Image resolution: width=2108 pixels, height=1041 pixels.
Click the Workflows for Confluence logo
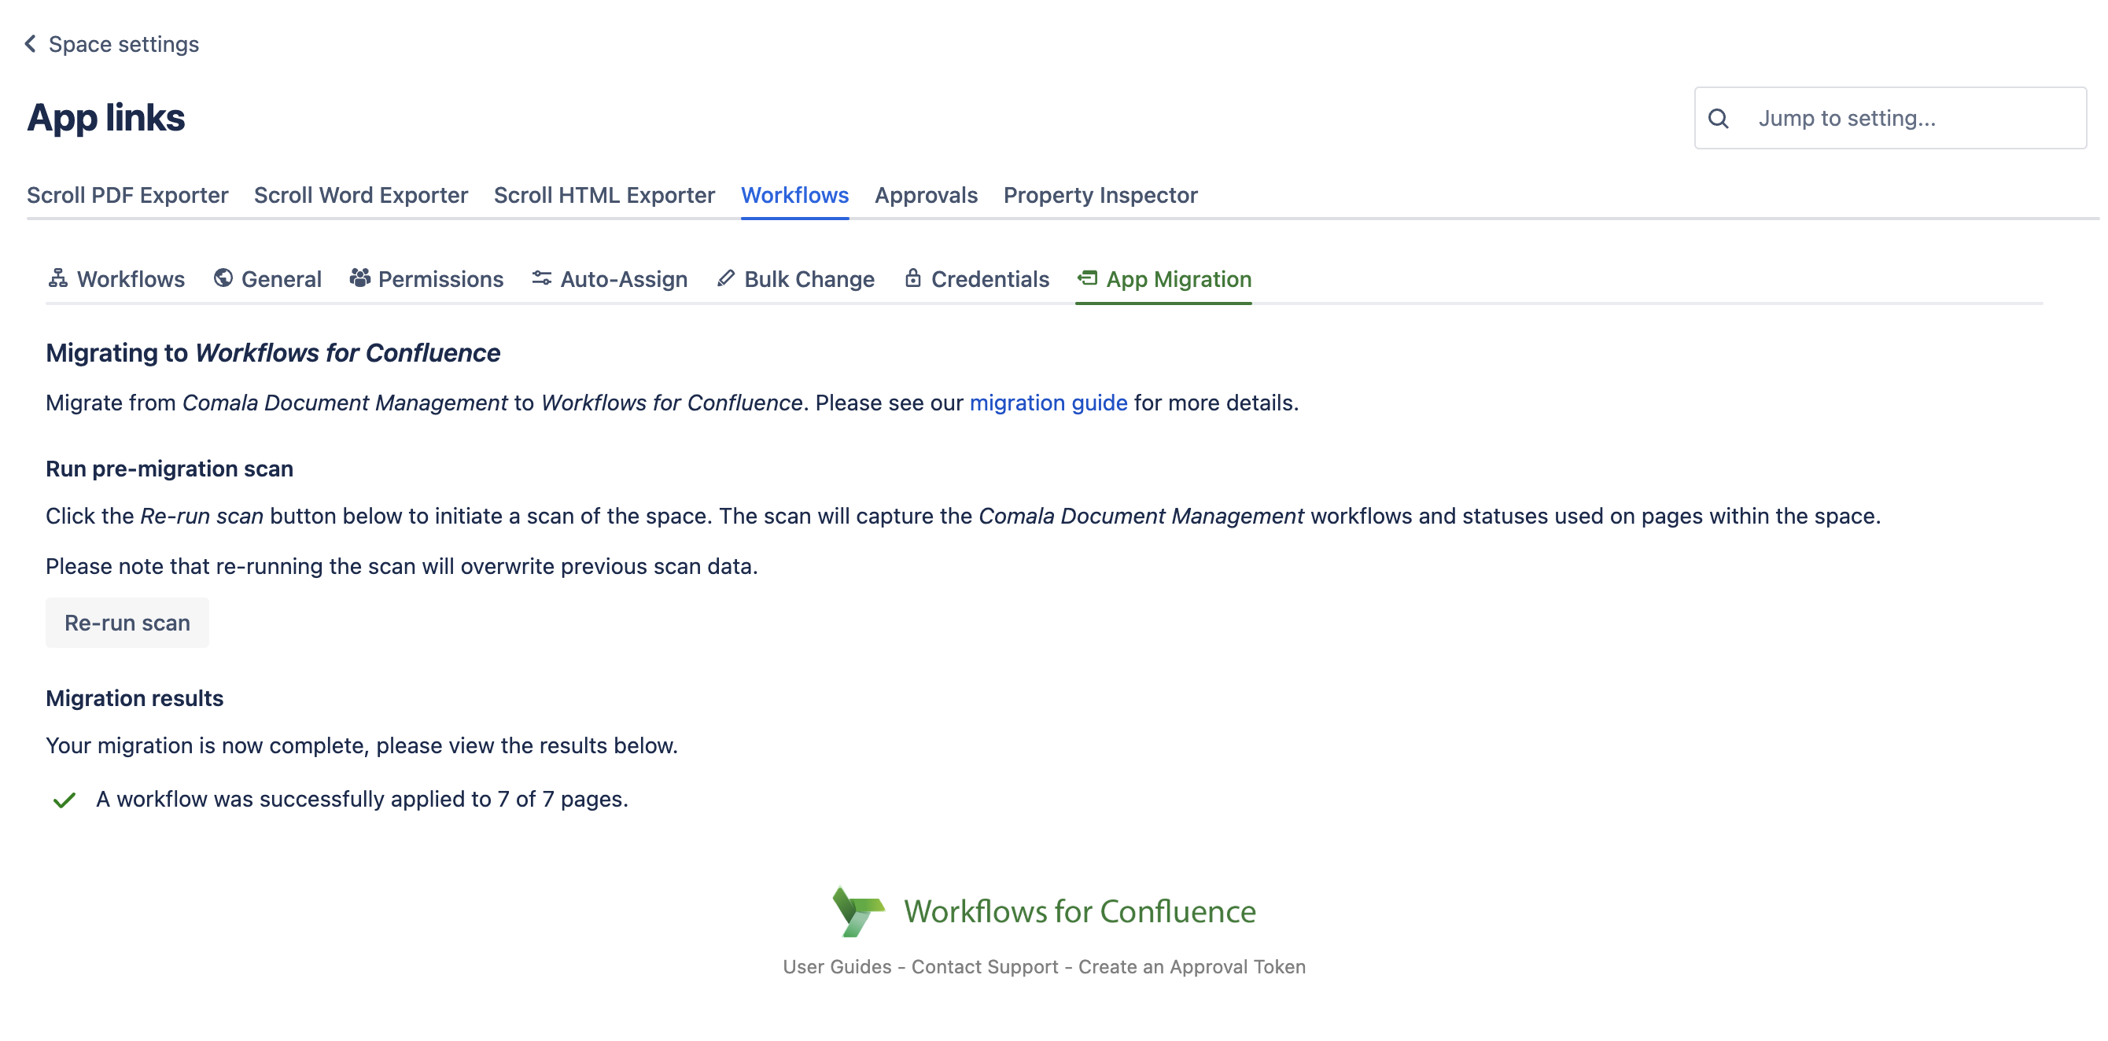857,911
